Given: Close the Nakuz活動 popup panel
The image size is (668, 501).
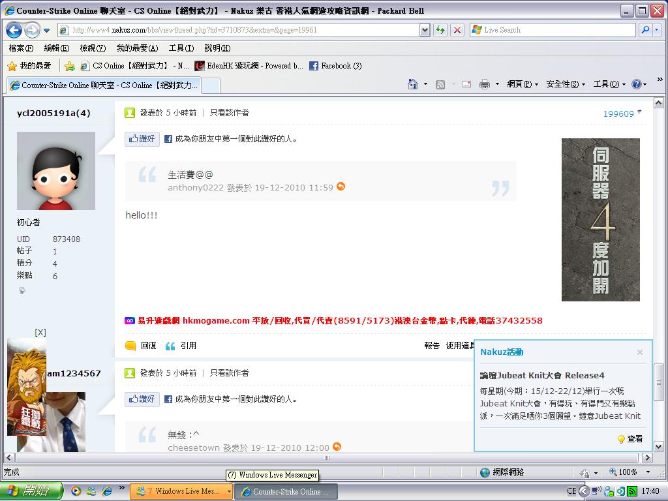Looking at the screenshot, I should tap(640, 352).
